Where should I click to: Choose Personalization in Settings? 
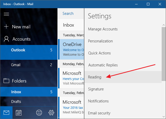tap(100, 41)
